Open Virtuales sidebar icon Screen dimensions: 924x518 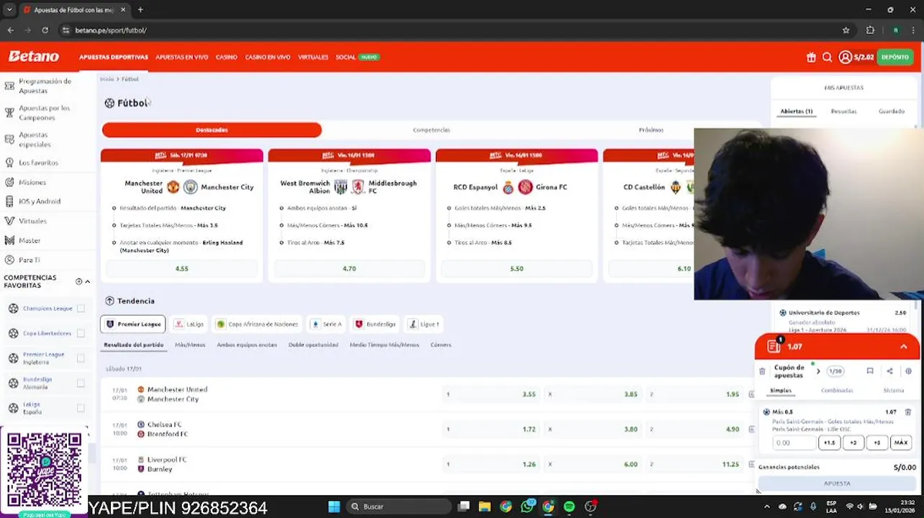9,221
